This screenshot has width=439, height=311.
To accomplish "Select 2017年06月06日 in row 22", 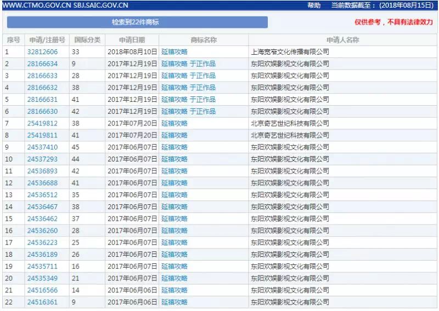I will tap(132, 302).
